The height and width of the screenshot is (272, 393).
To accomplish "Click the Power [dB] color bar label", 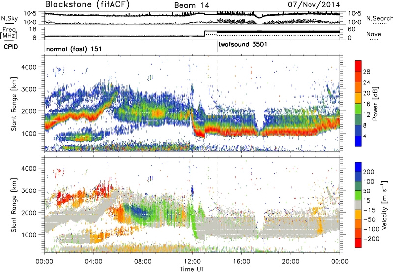I will click(375, 104).
